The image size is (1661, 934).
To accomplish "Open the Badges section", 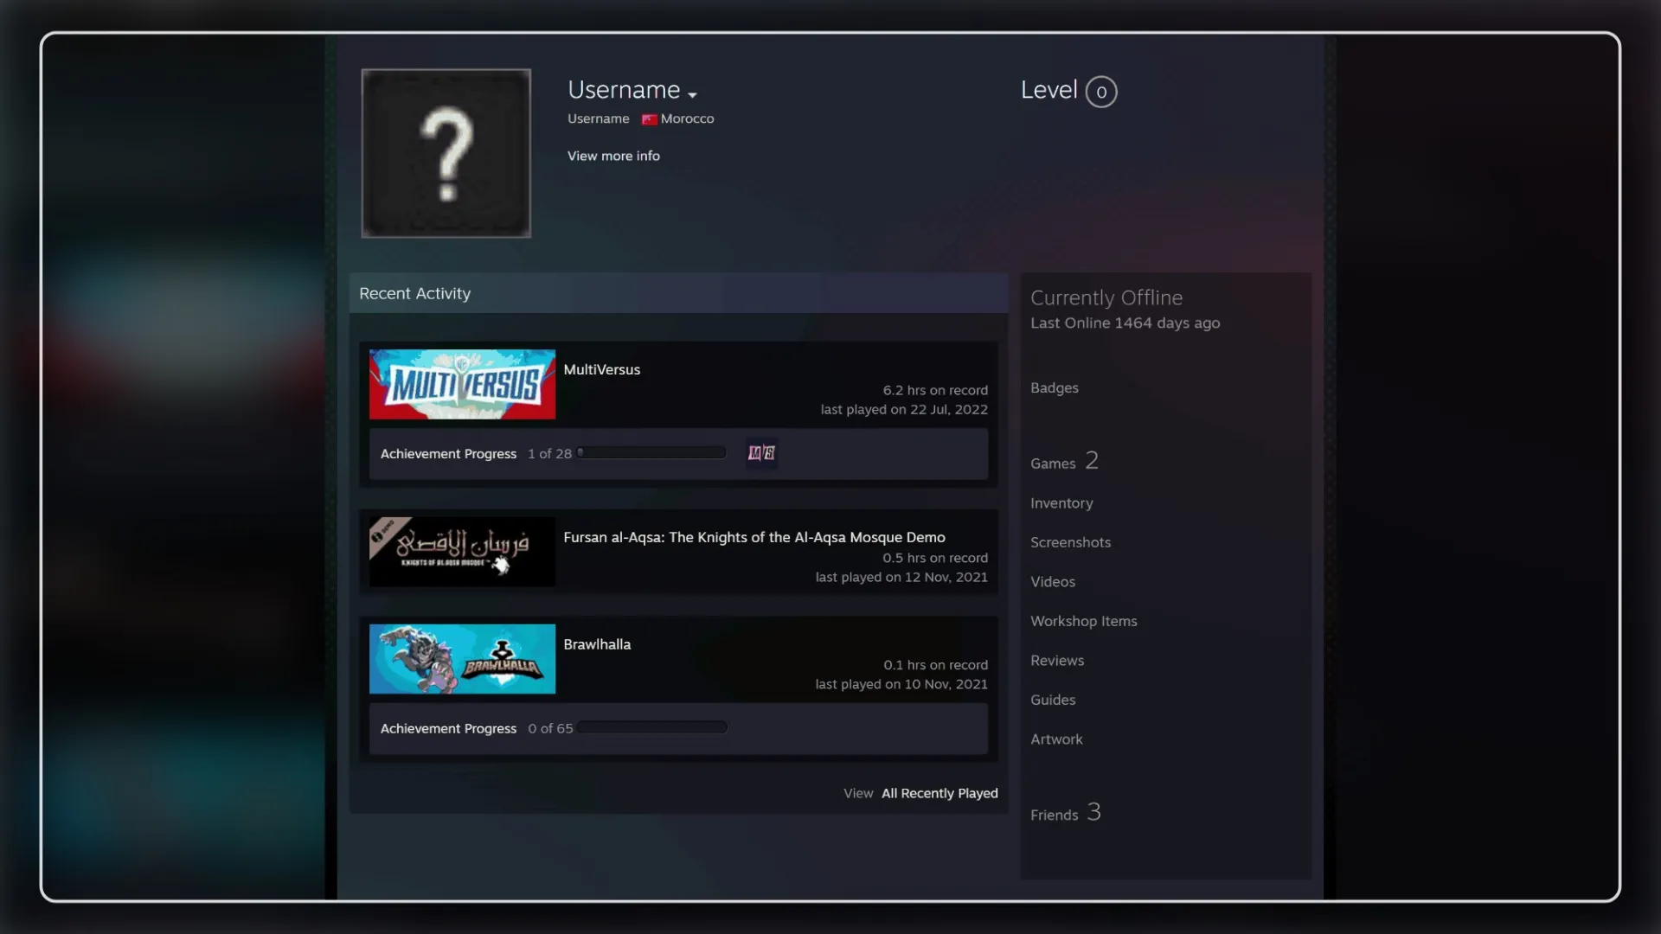I will coord(1054,387).
